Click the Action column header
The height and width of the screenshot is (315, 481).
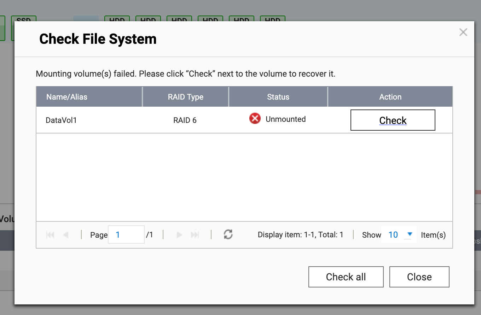pos(390,97)
